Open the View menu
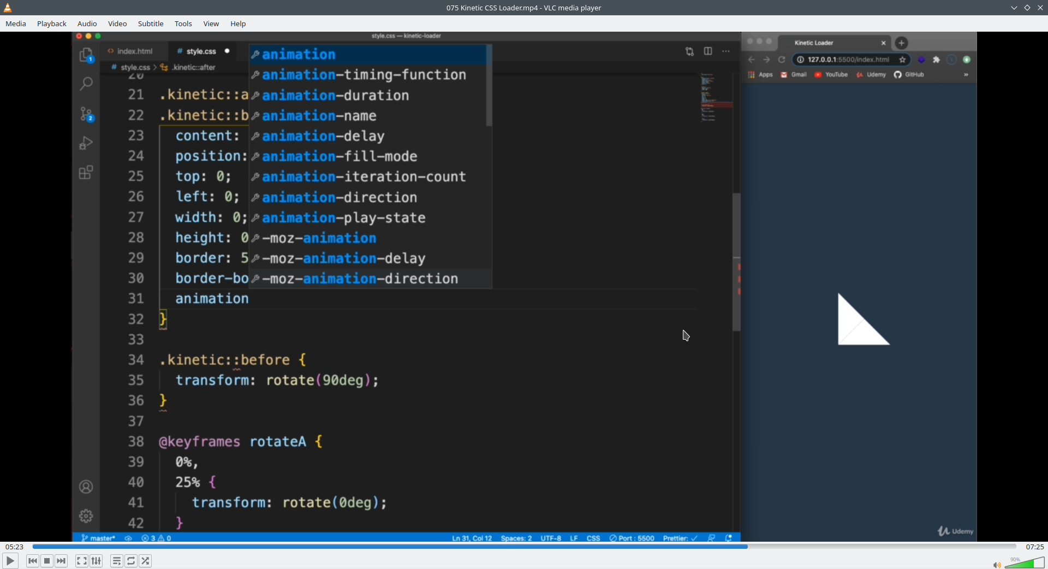The width and height of the screenshot is (1048, 569). (x=211, y=23)
